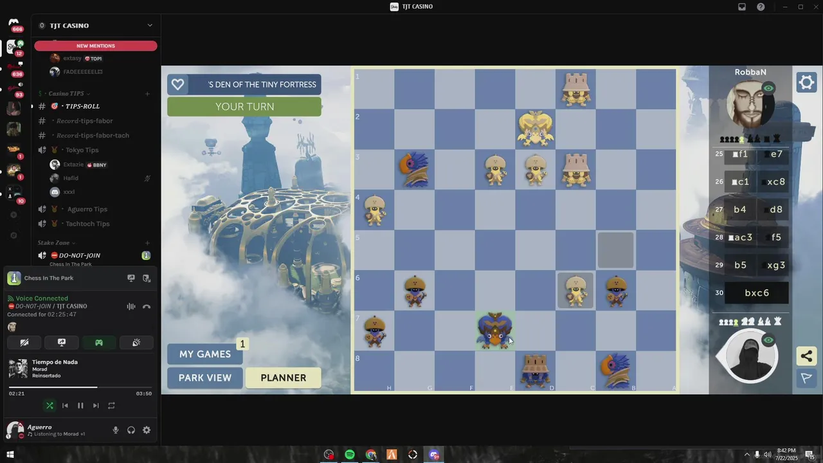
Task: Select move b4 in row 27
Action: coord(740,210)
